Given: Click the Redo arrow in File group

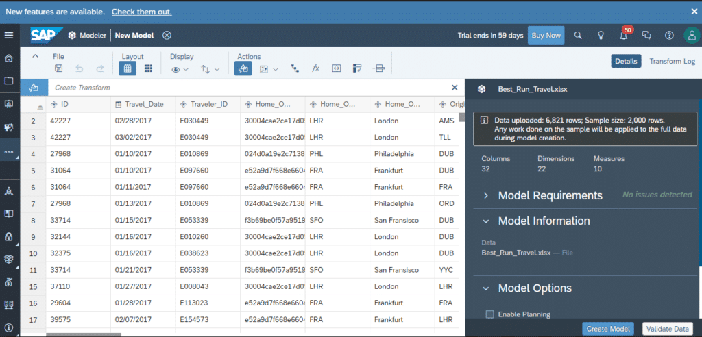Looking at the screenshot, I should point(100,68).
